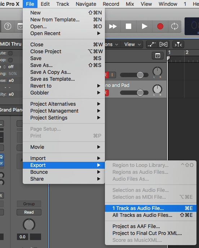Select the highlighted Export menu item
This screenshot has height=248, width=199.
[64, 165]
